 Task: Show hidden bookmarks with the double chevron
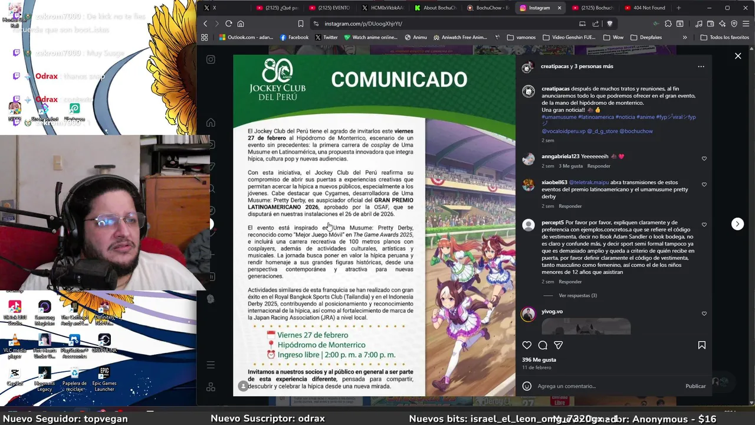pyautogui.click(x=684, y=37)
